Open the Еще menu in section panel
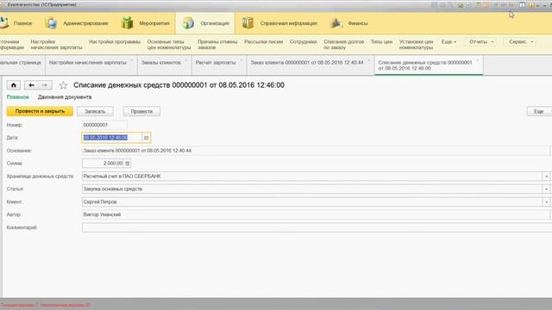Viewport: 552px width, 310px height. tap(448, 42)
